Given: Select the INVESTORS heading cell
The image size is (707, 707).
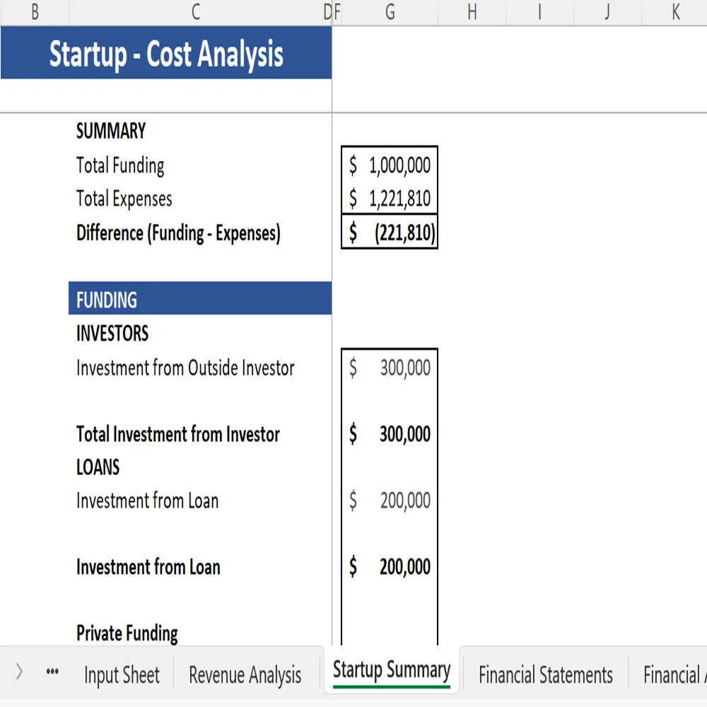Looking at the screenshot, I should point(112,333).
